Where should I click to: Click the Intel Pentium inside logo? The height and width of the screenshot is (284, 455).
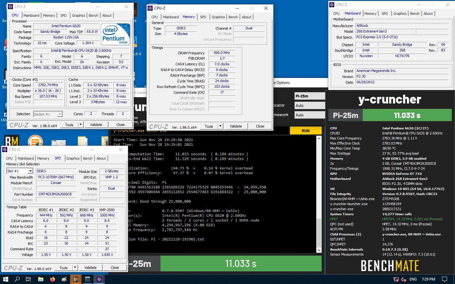115,34
